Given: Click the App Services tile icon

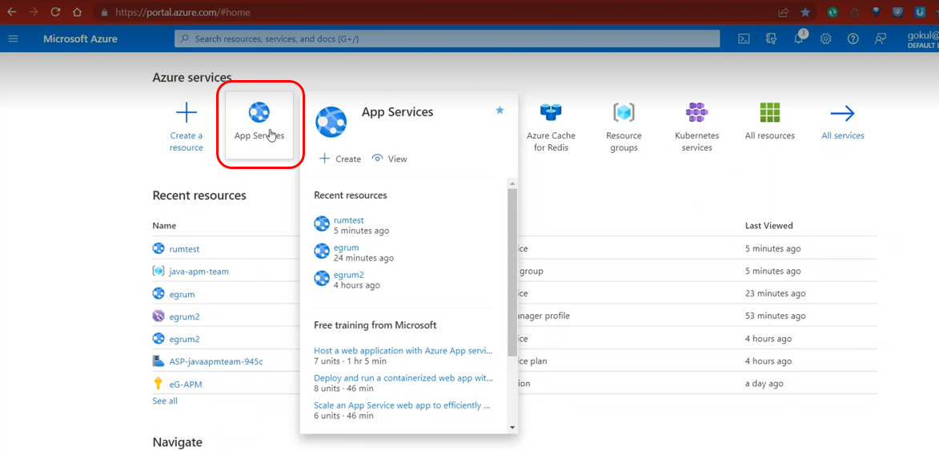Looking at the screenshot, I should click(259, 112).
